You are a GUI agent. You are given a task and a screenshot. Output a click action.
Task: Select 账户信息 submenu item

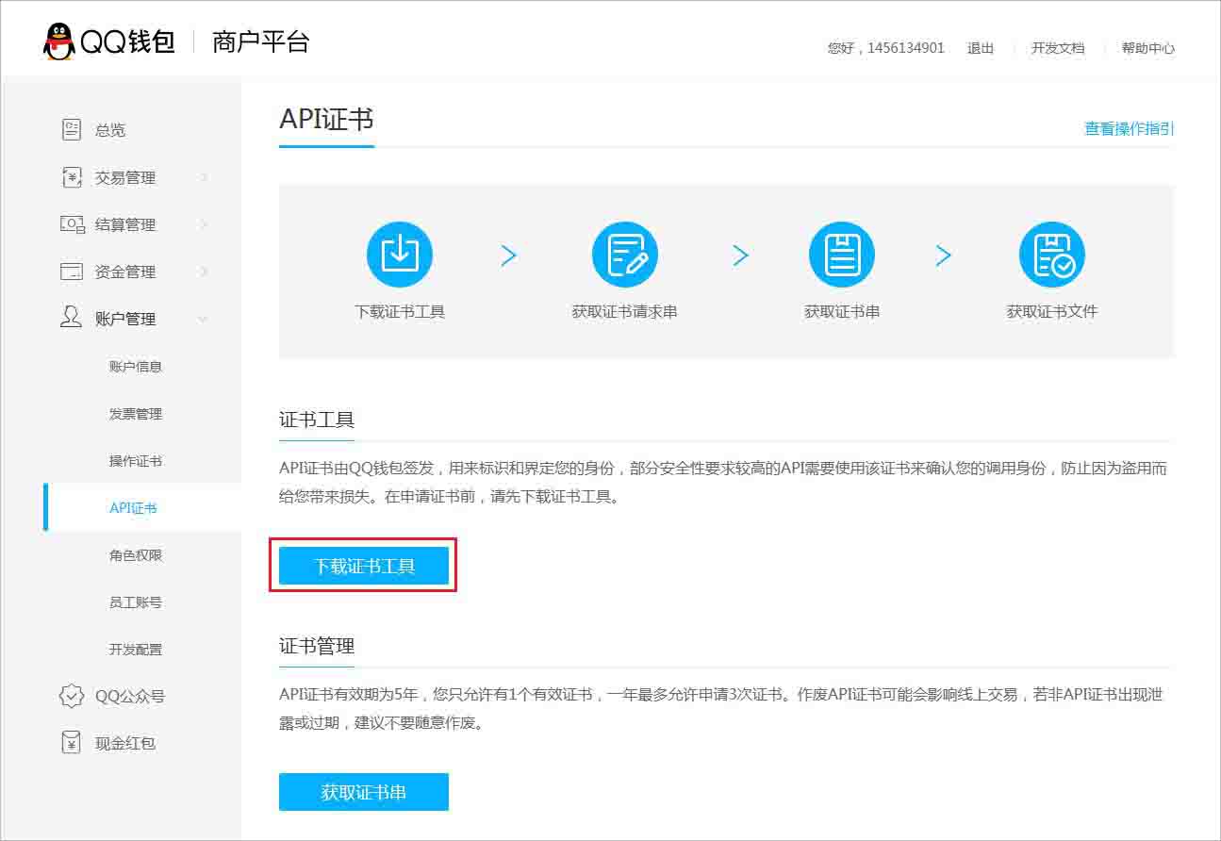136,366
